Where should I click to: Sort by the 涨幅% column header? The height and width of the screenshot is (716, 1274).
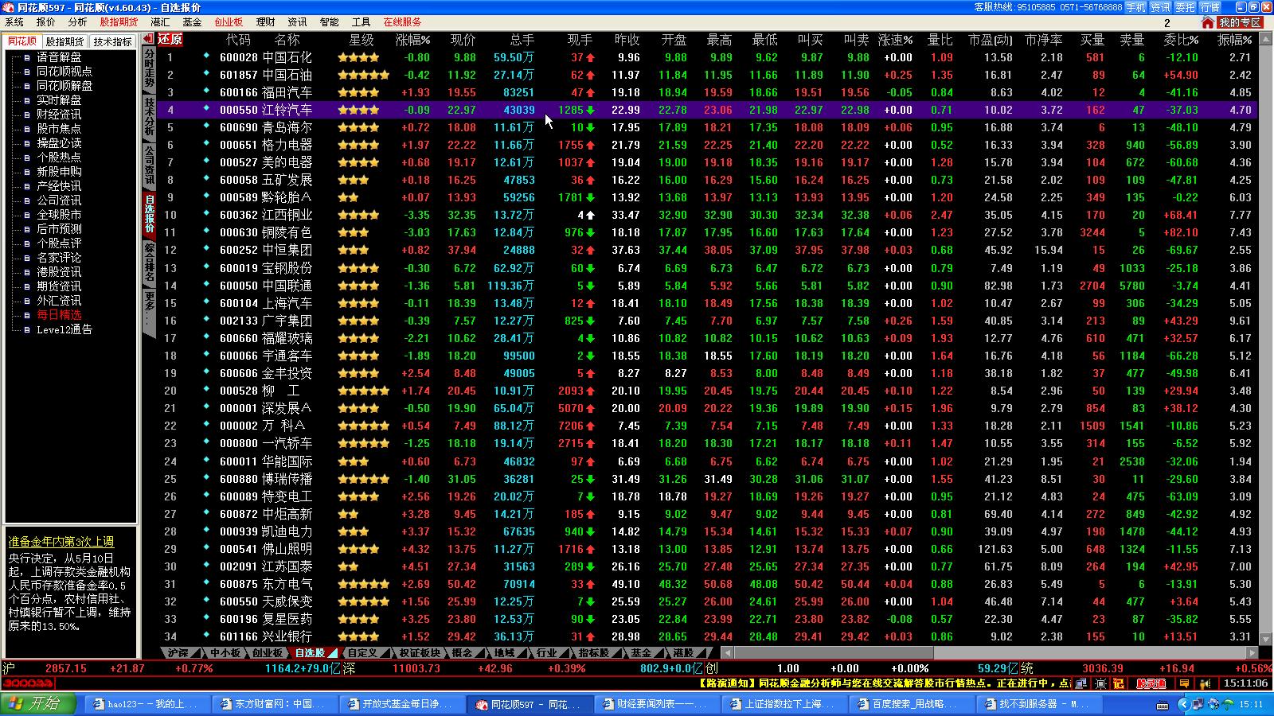coord(412,40)
